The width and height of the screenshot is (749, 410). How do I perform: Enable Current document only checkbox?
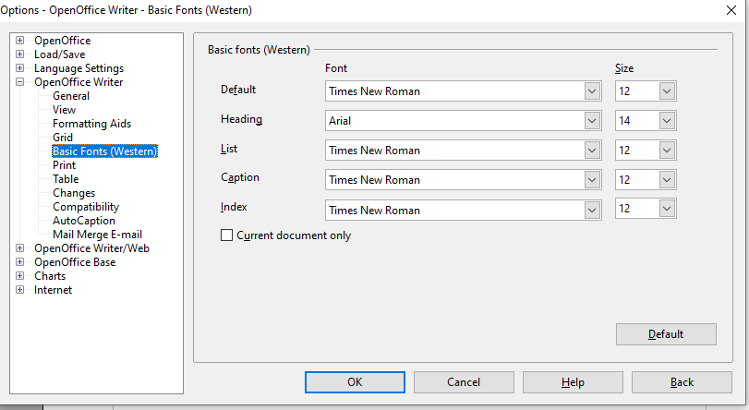(x=226, y=235)
